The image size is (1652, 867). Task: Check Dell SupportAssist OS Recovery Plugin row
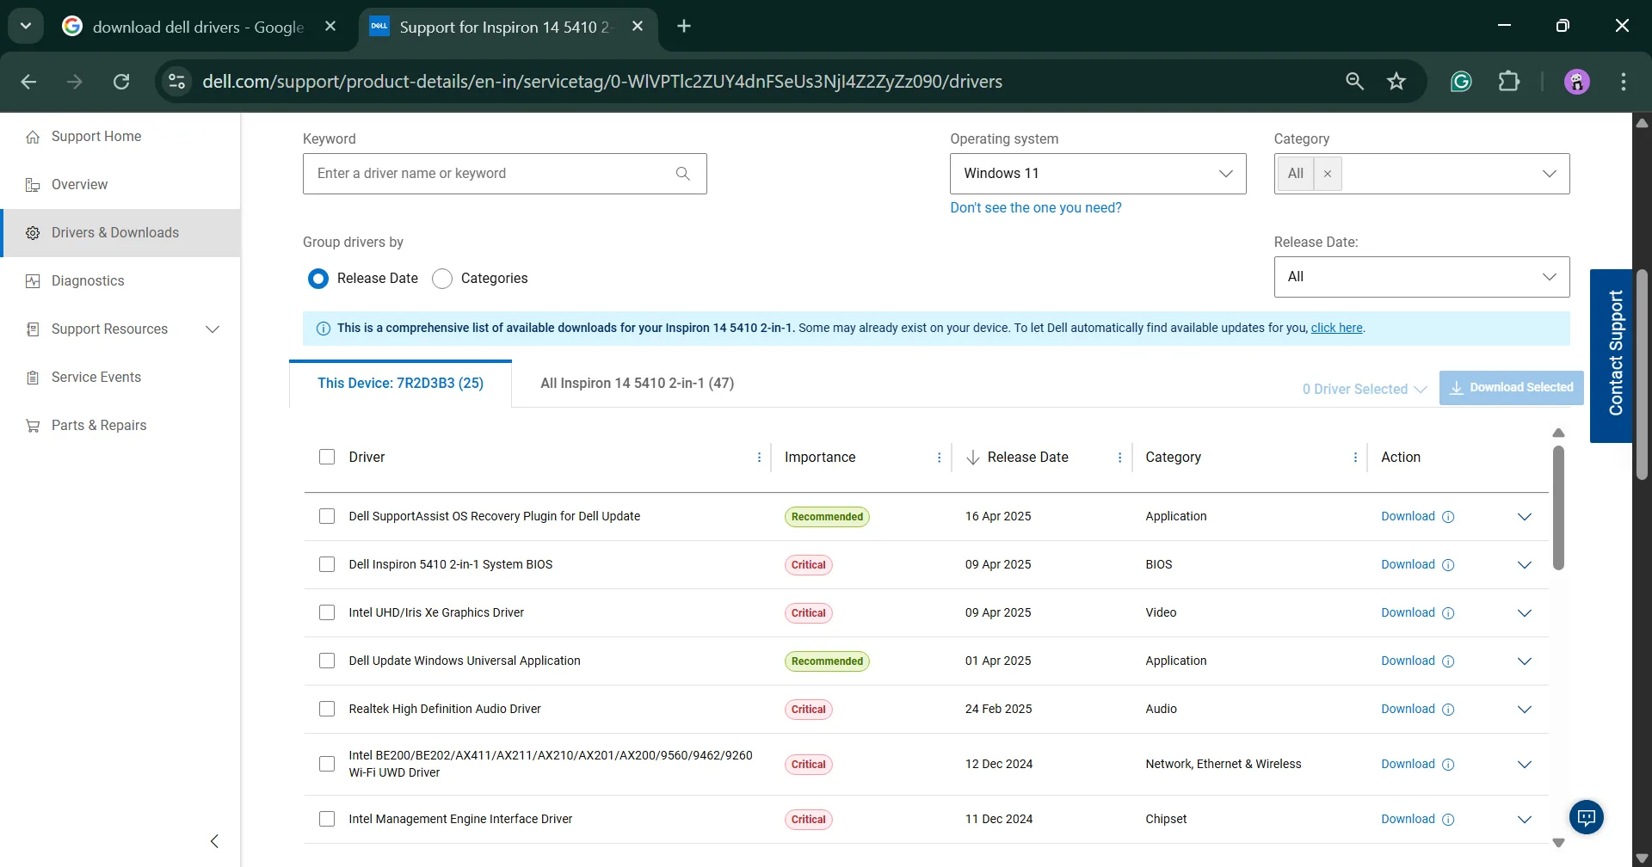[327, 516]
